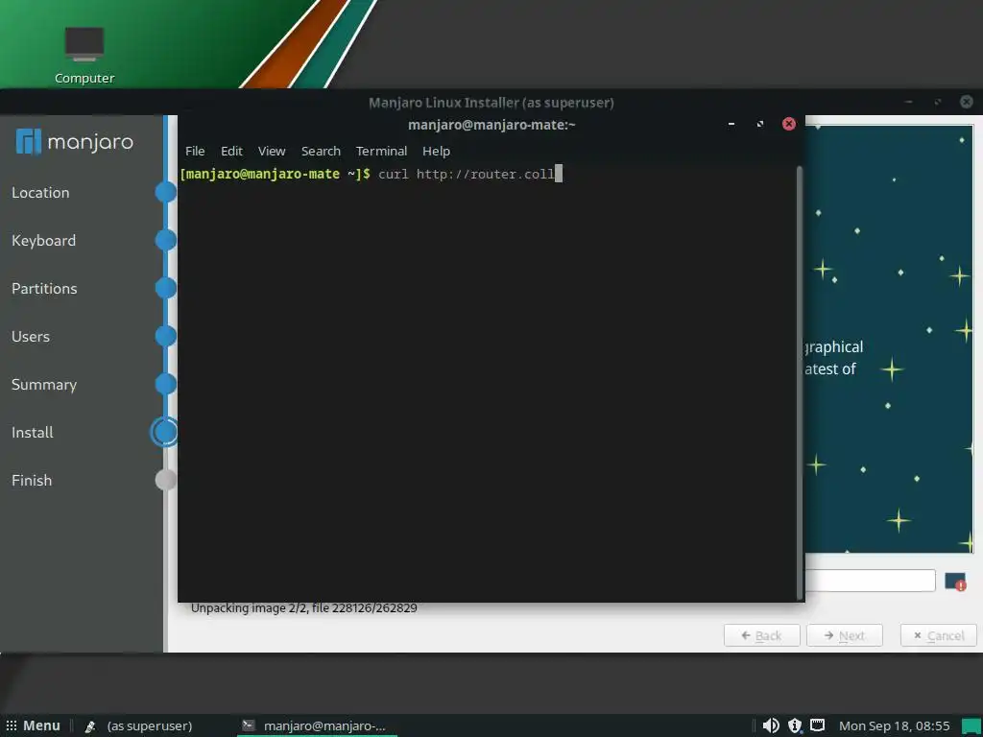
Task: Click the show desktop green panel button
Action: [x=971, y=726]
